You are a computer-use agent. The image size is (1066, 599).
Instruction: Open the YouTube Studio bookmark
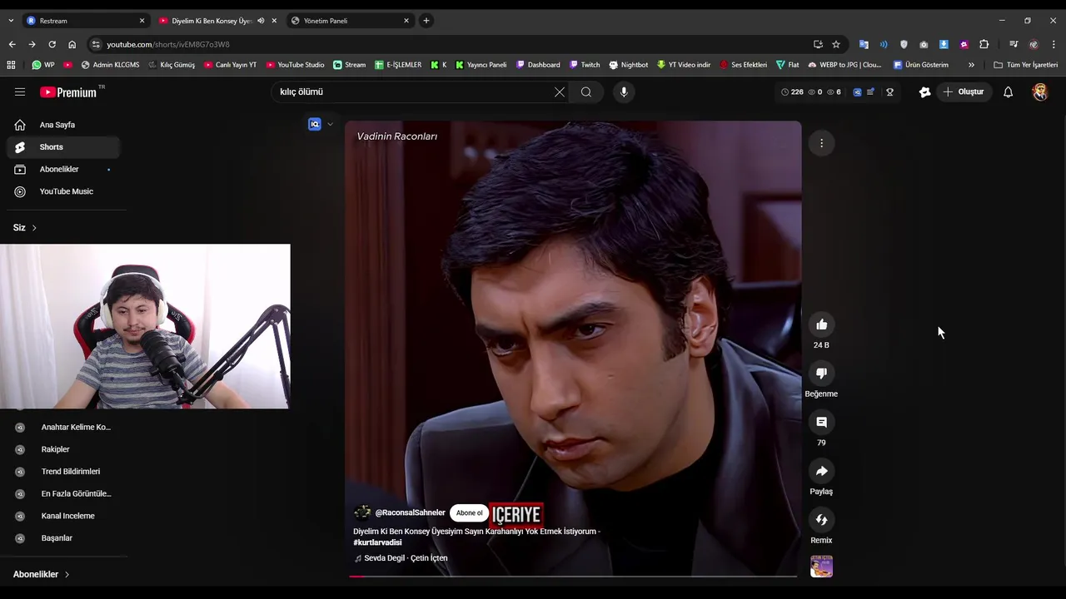click(x=295, y=65)
